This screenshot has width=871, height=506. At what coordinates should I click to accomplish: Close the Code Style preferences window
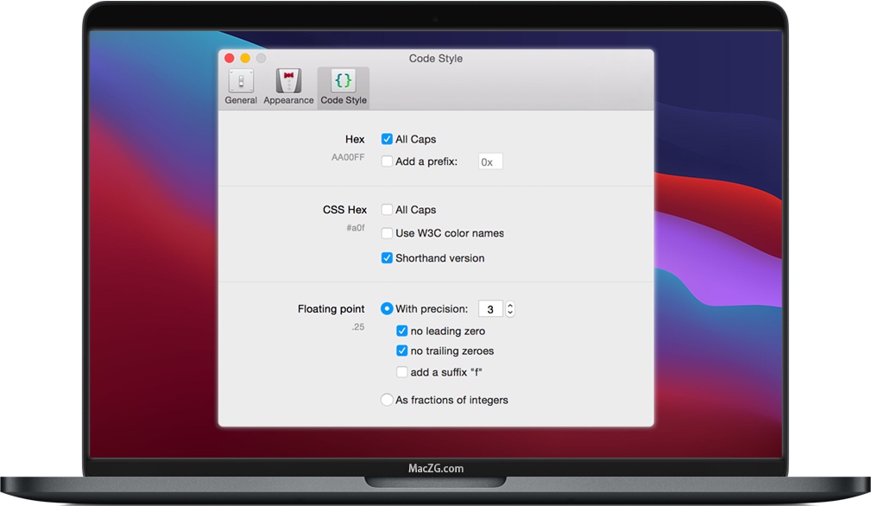(230, 59)
